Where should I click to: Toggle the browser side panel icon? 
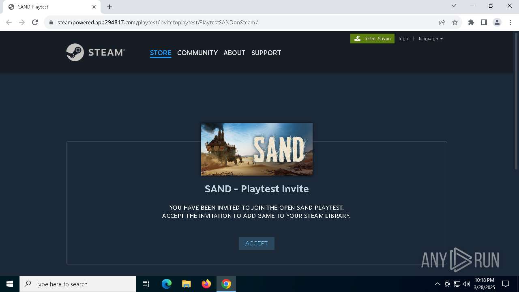click(484, 22)
